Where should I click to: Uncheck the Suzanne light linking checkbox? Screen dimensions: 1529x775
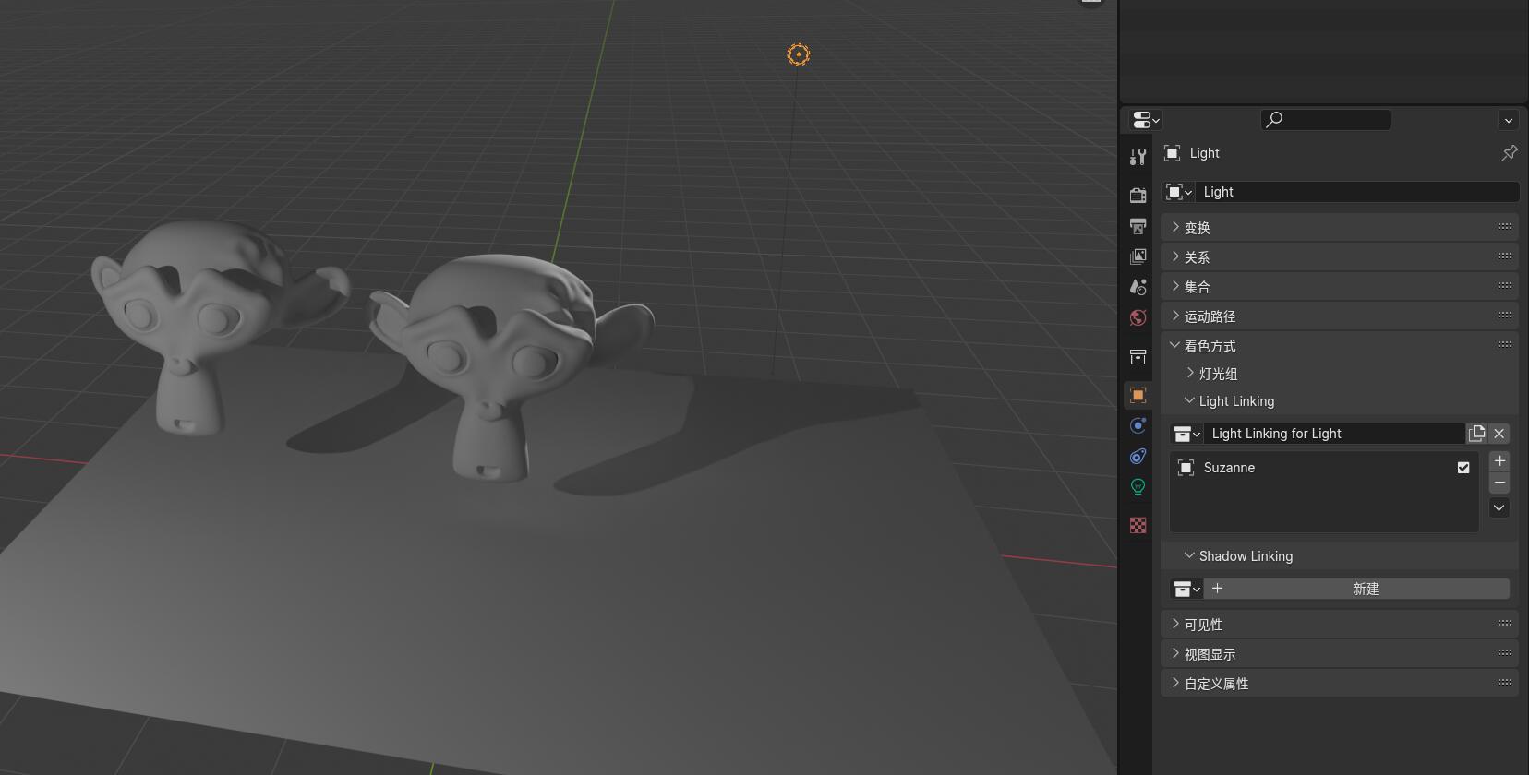tap(1463, 468)
